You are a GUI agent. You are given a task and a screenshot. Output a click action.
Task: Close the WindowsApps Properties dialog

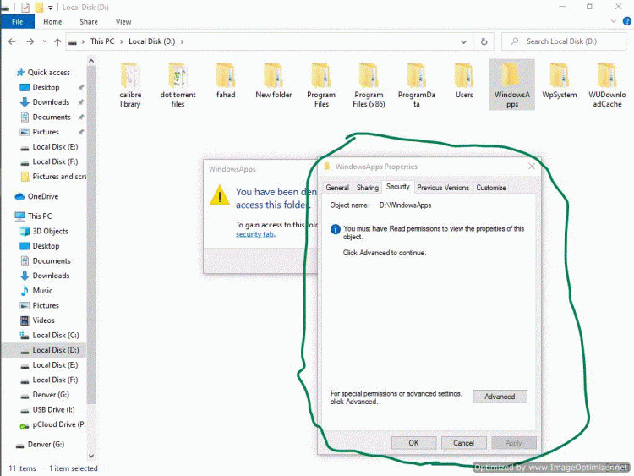(532, 167)
